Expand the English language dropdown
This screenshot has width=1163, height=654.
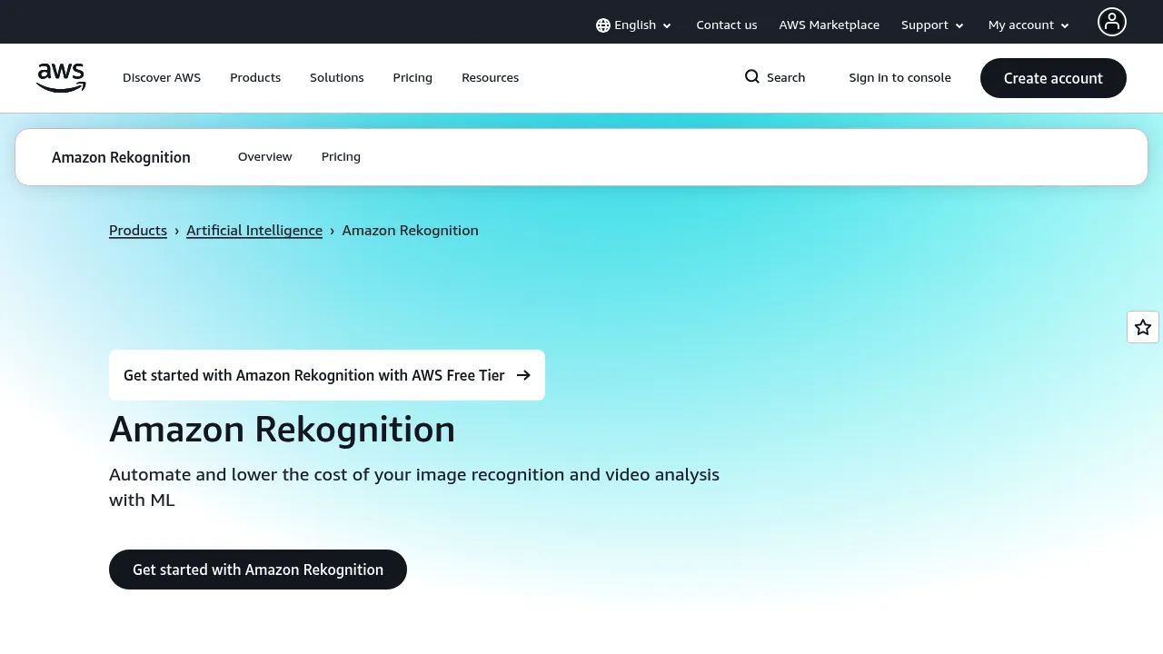tap(634, 25)
